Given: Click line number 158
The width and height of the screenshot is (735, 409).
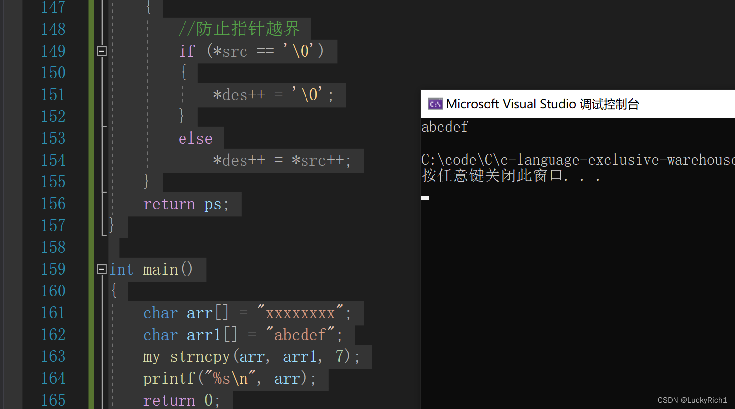Looking at the screenshot, I should (x=53, y=247).
